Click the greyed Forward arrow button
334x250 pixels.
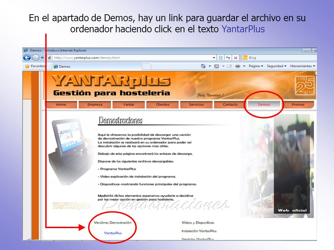[x=35, y=58]
